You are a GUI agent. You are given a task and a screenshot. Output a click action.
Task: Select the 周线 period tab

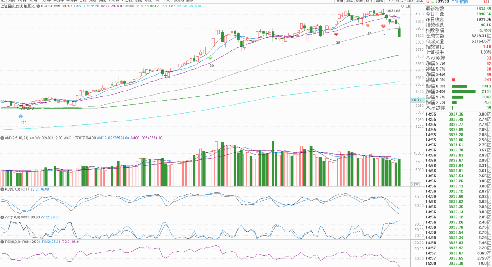92,1
